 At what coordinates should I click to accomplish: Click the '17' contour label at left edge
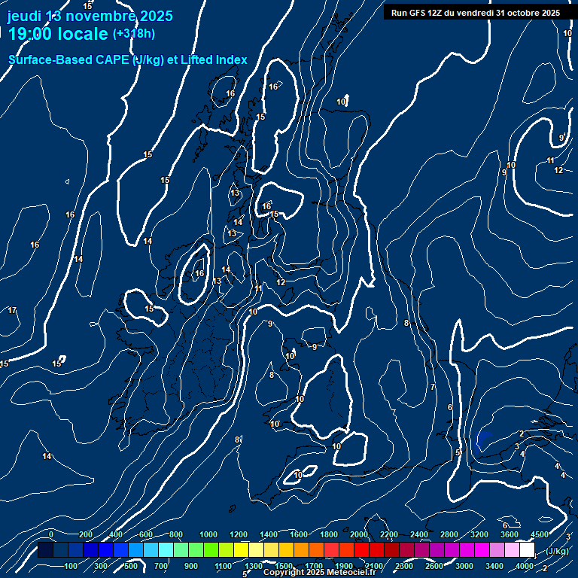click(x=12, y=310)
